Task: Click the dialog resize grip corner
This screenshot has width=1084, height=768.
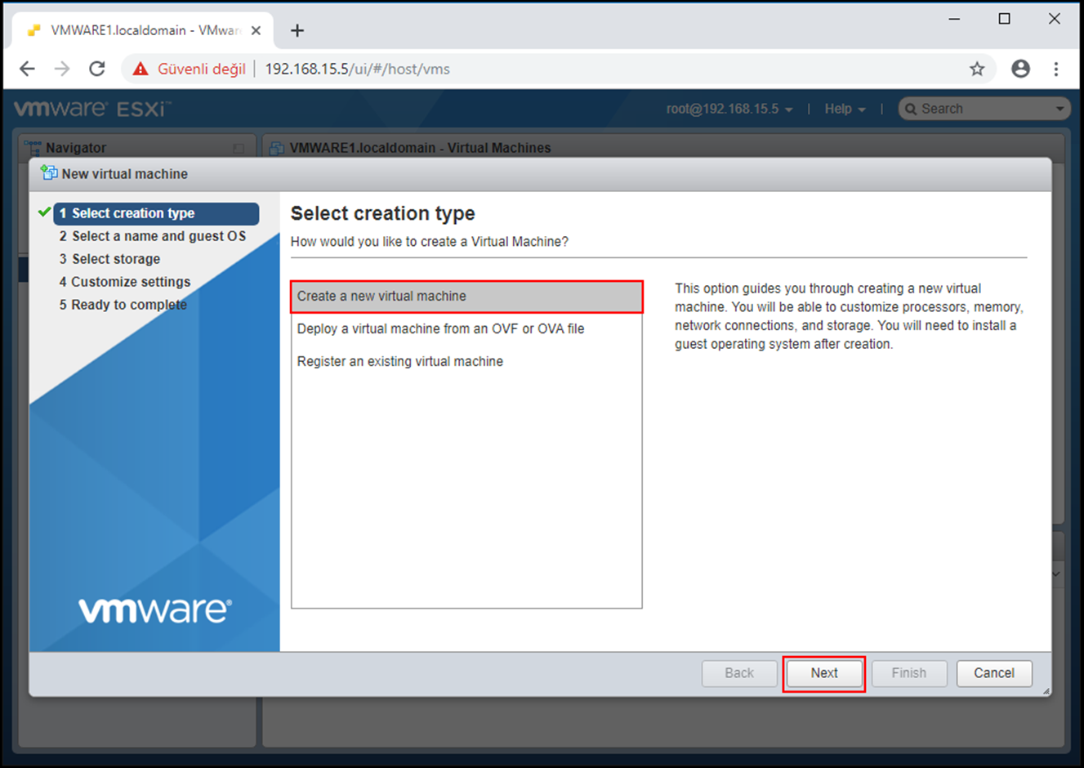Action: click(1046, 691)
